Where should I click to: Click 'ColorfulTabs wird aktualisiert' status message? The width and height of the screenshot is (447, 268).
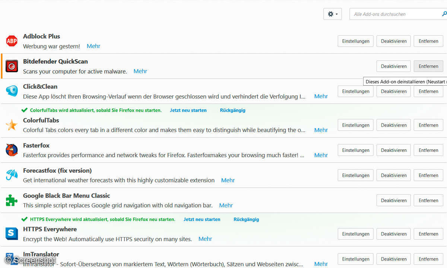pos(96,110)
